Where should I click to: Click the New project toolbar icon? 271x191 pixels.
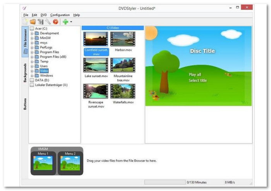(26, 22)
